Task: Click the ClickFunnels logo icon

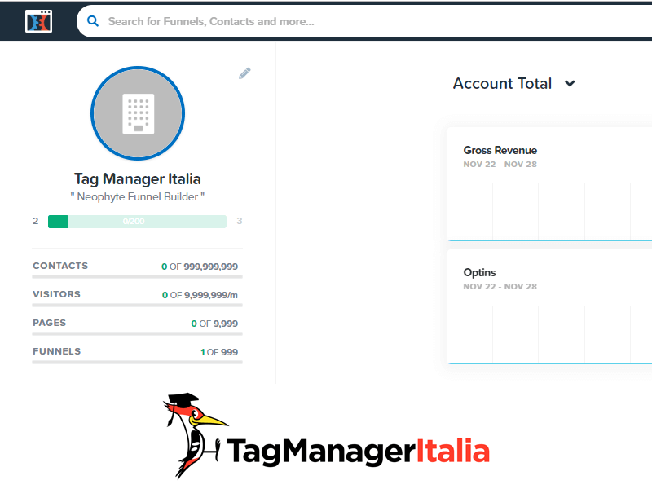Action: point(38,21)
